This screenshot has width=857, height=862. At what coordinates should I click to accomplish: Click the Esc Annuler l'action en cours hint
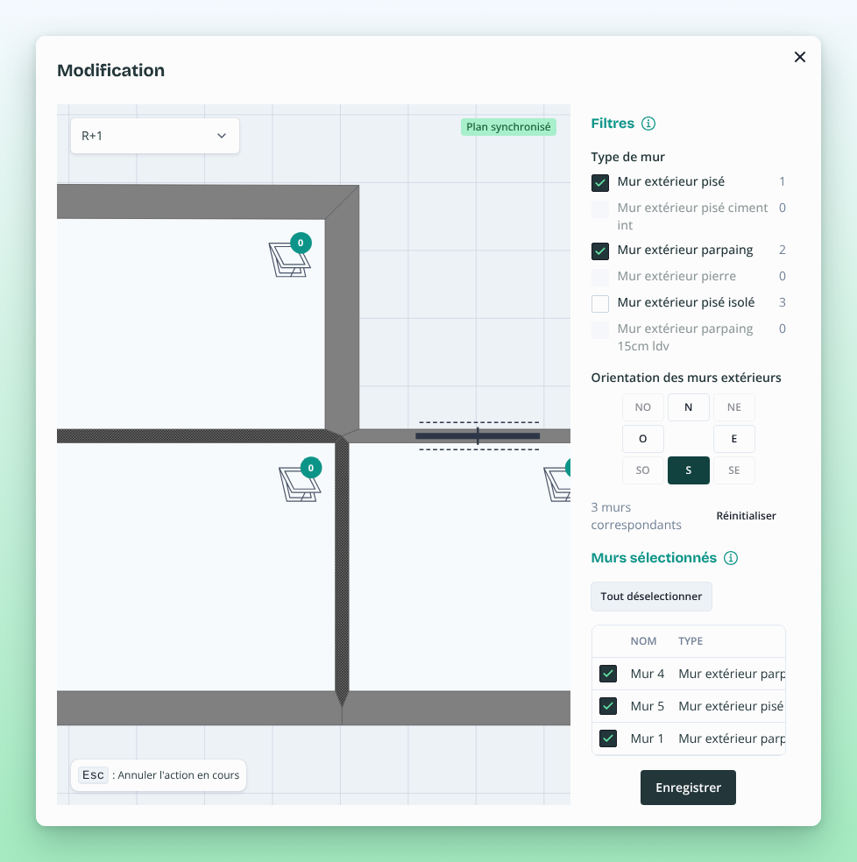point(159,775)
